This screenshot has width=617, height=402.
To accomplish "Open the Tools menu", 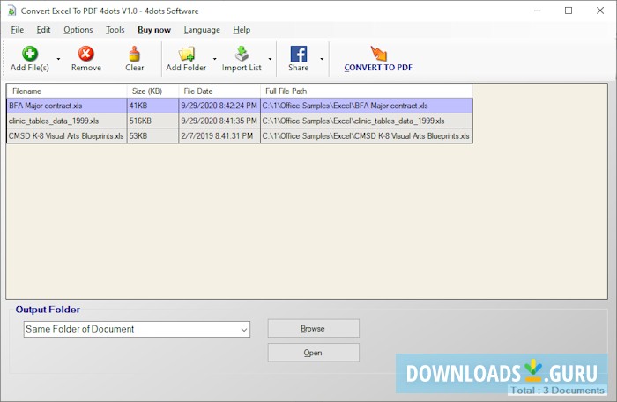I will coord(115,30).
